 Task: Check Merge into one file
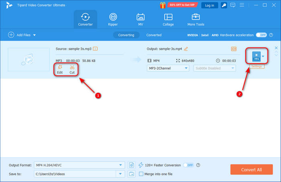pyautogui.click(x=141, y=174)
